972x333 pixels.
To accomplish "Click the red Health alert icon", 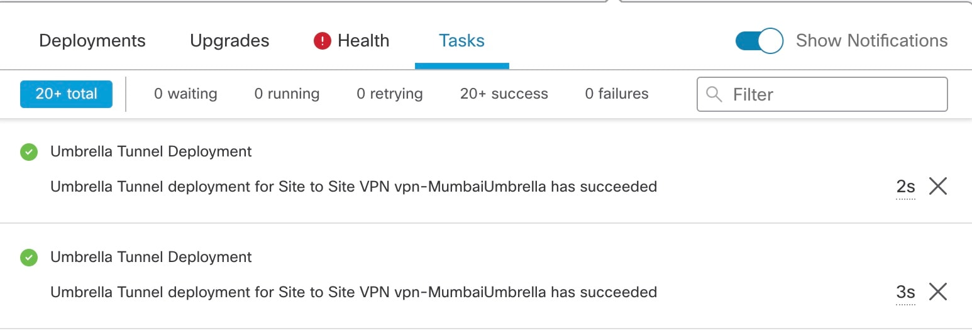I will pos(323,41).
